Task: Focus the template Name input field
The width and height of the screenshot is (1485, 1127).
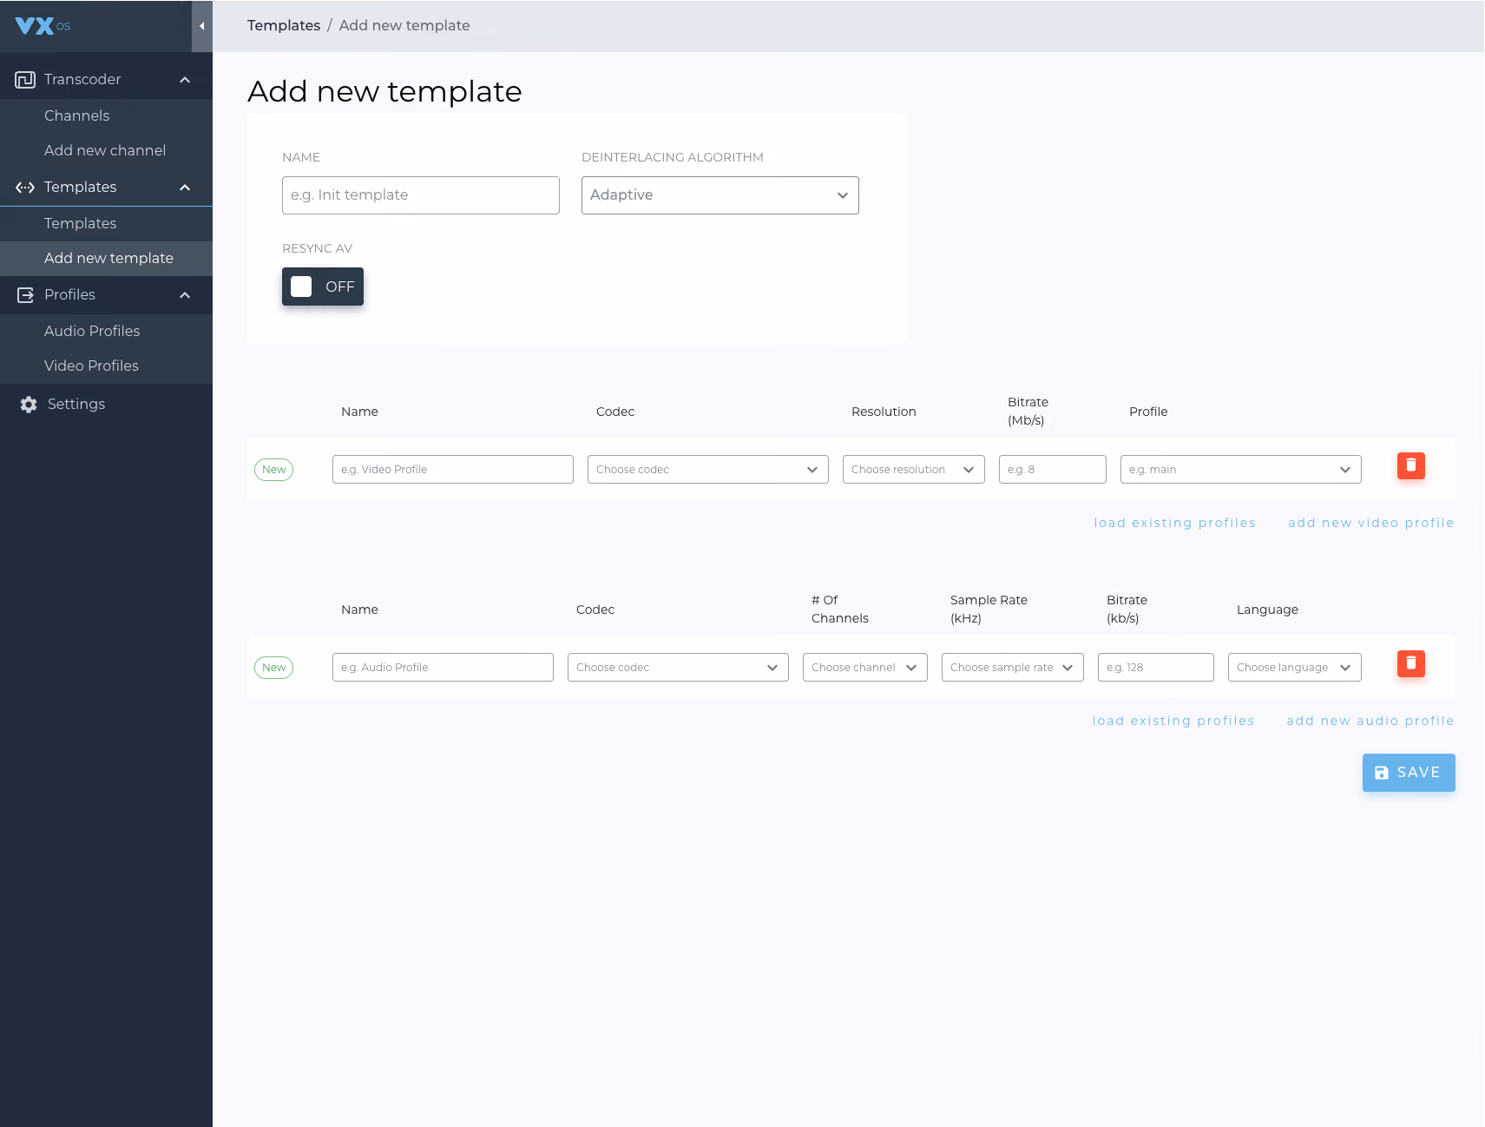Action: click(x=421, y=195)
